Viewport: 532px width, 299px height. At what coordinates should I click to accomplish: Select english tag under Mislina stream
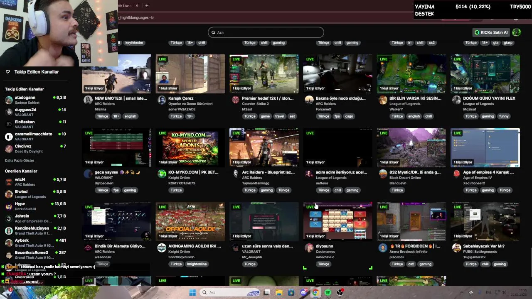pyautogui.click(x=130, y=116)
